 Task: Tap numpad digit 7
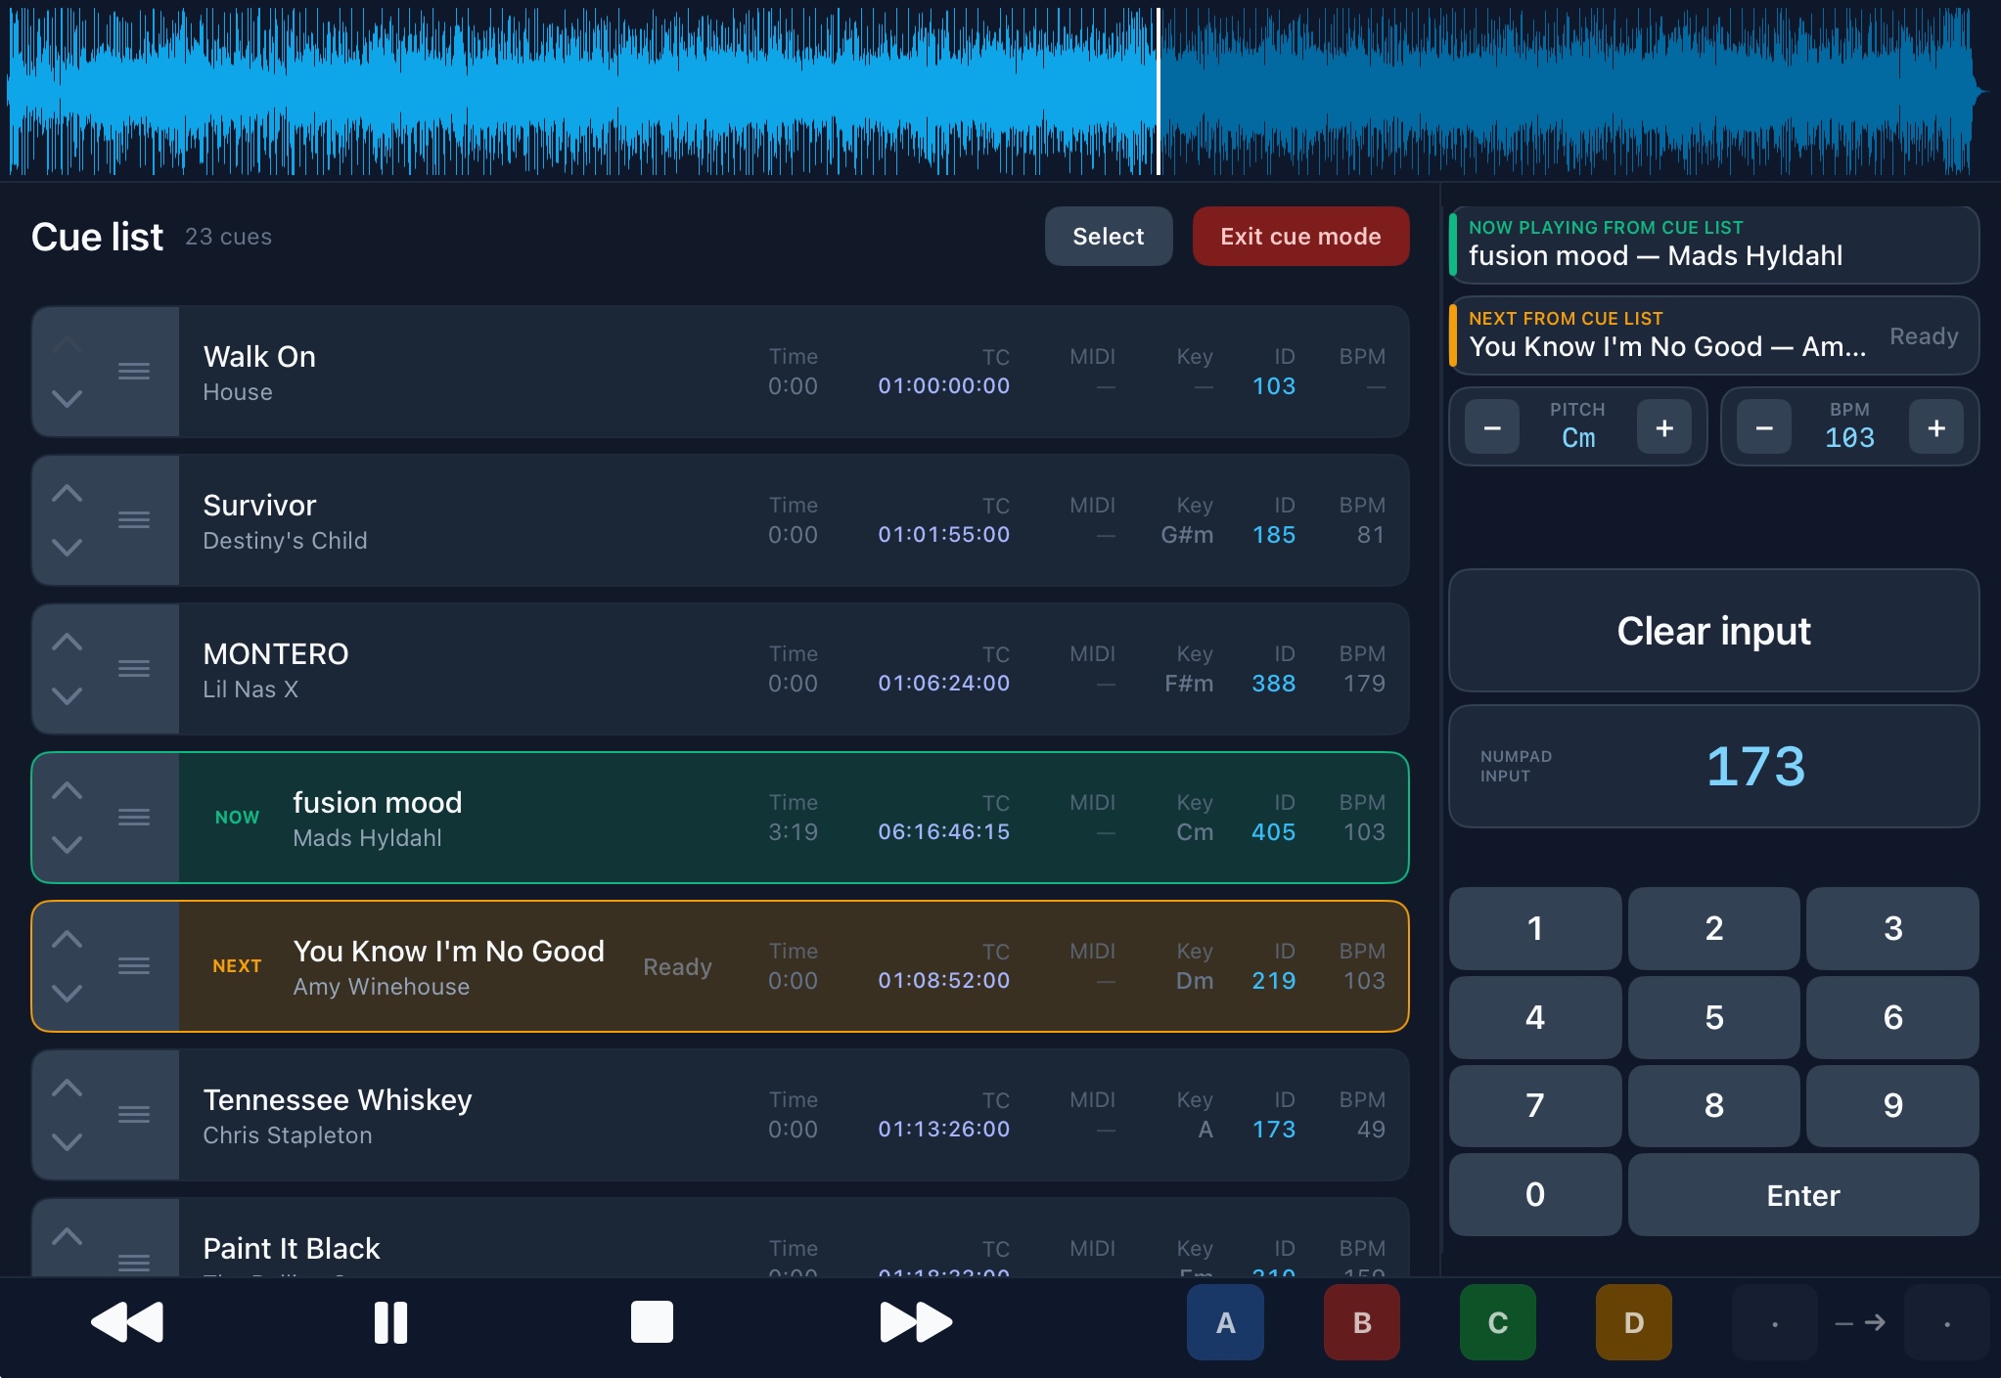[1535, 1105]
